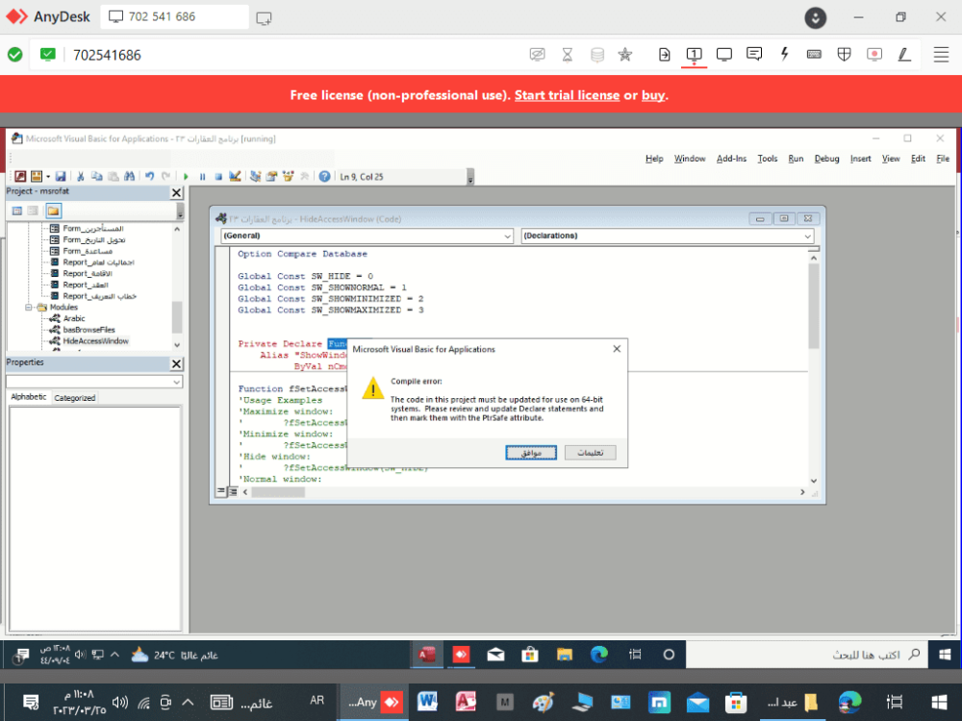Open AnyDesk hamburger main menu

click(941, 55)
